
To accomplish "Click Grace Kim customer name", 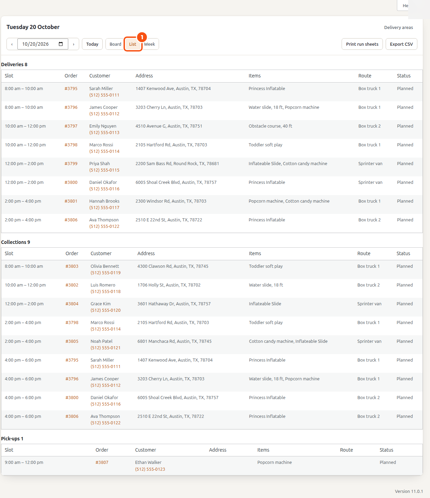I will pos(100,304).
